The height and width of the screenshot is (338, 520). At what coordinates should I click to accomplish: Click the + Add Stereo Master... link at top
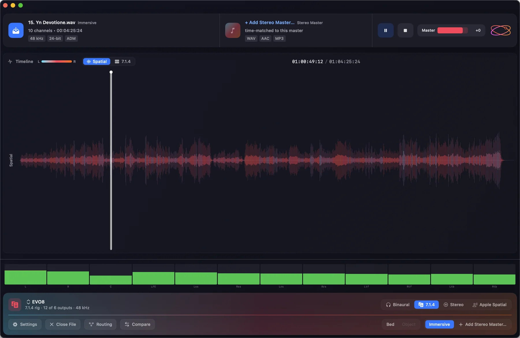coord(270,22)
